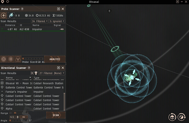The height and width of the screenshot is (123, 189).
Task: Click the probe move arrow pointing up
Action: tap(134, 72)
